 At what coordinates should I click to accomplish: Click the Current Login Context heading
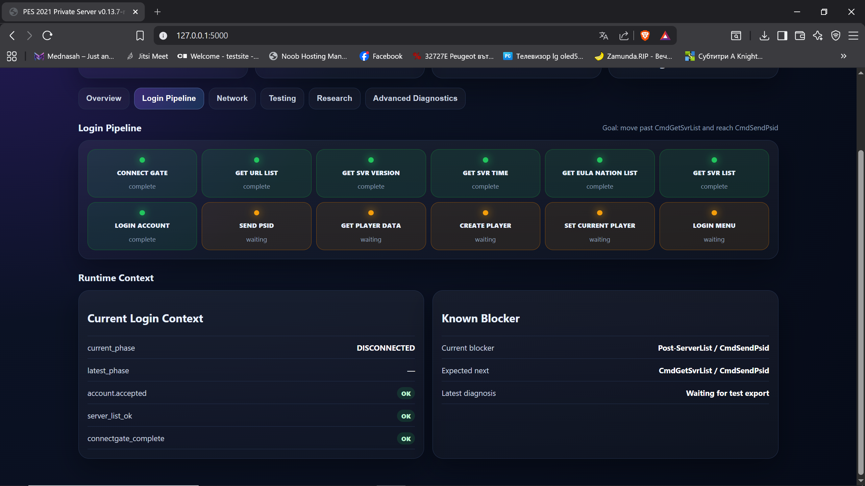click(145, 318)
